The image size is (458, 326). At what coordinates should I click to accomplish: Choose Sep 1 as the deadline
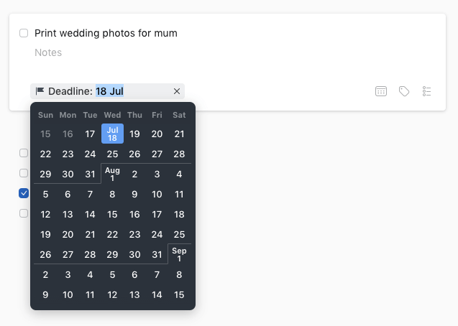click(x=179, y=254)
